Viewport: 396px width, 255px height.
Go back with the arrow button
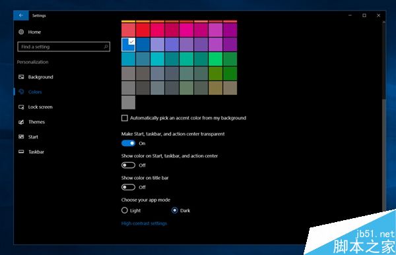pos(21,15)
